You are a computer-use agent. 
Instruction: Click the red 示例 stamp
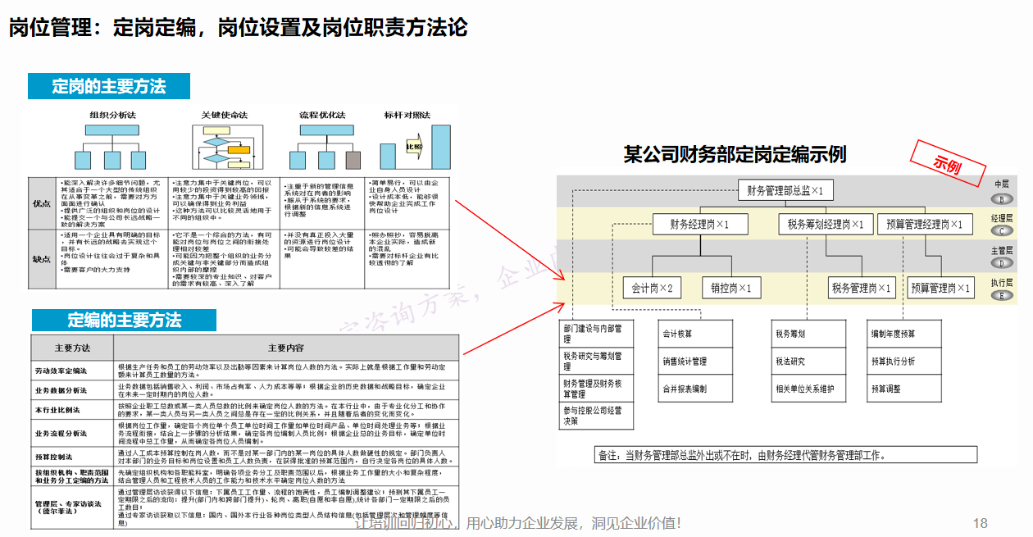pos(947,162)
